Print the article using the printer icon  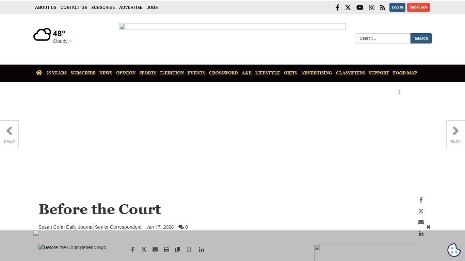[166, 249]
